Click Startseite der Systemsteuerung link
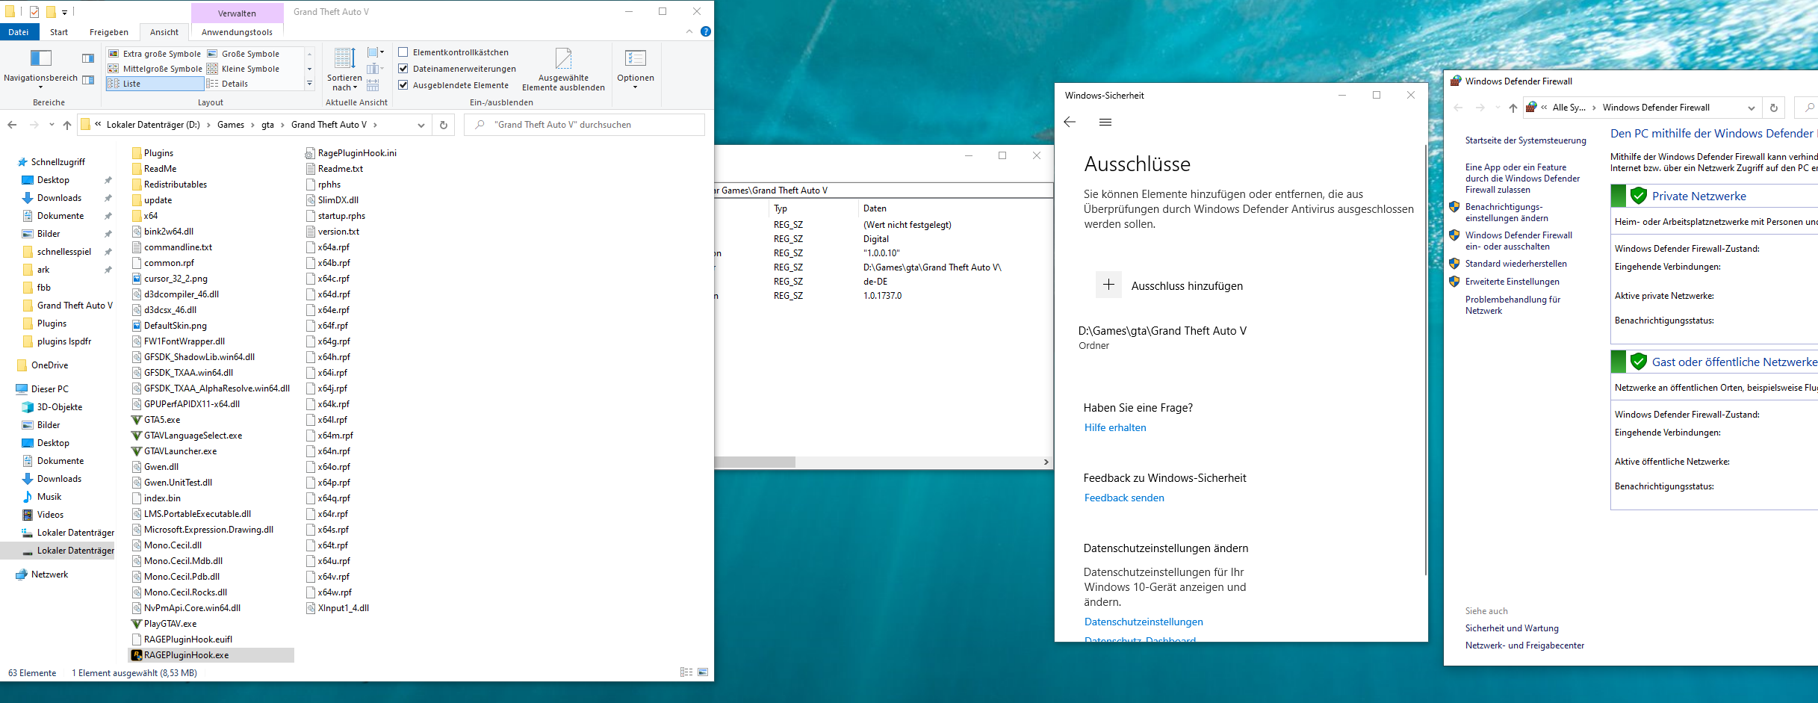This screenshot has height=703, width=1818. point(1526,140)
